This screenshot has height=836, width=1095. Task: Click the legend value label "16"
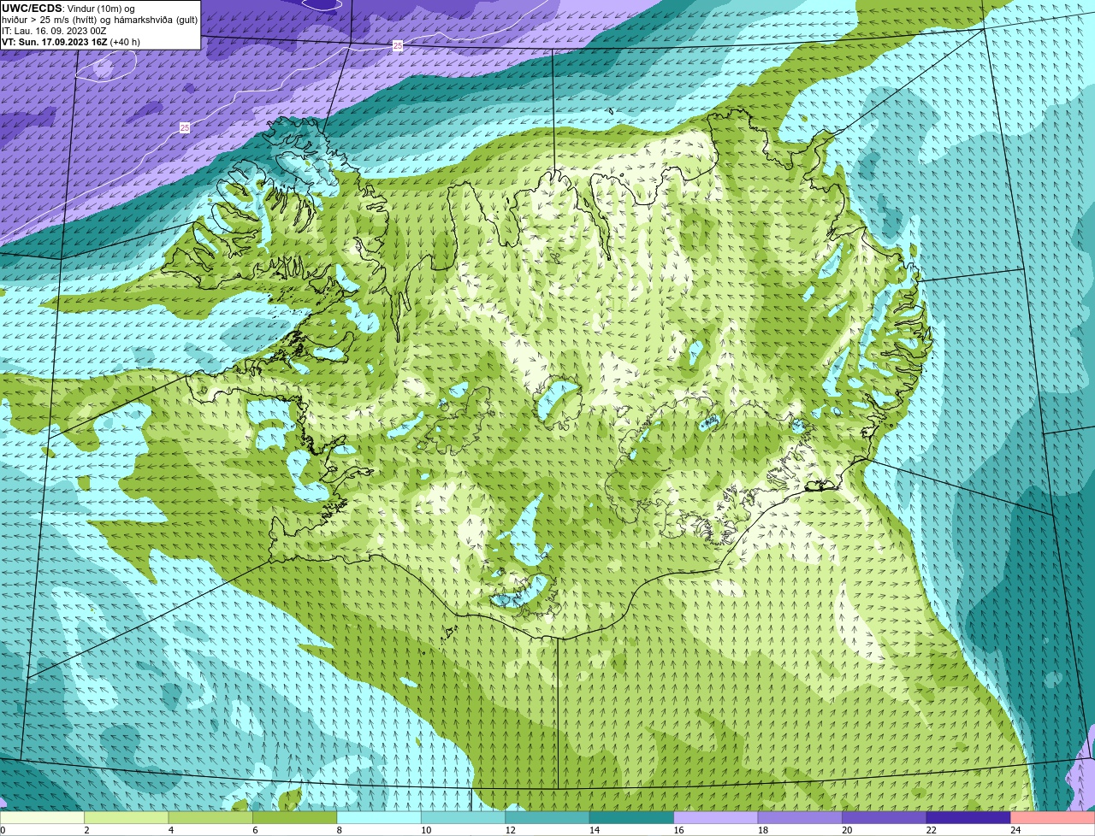678,830
